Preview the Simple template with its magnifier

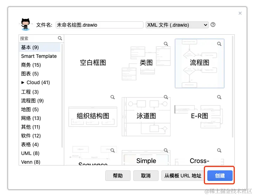tap(166, 150)
